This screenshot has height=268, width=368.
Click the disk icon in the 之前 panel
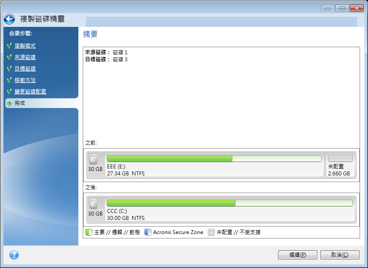coord(93,160)
